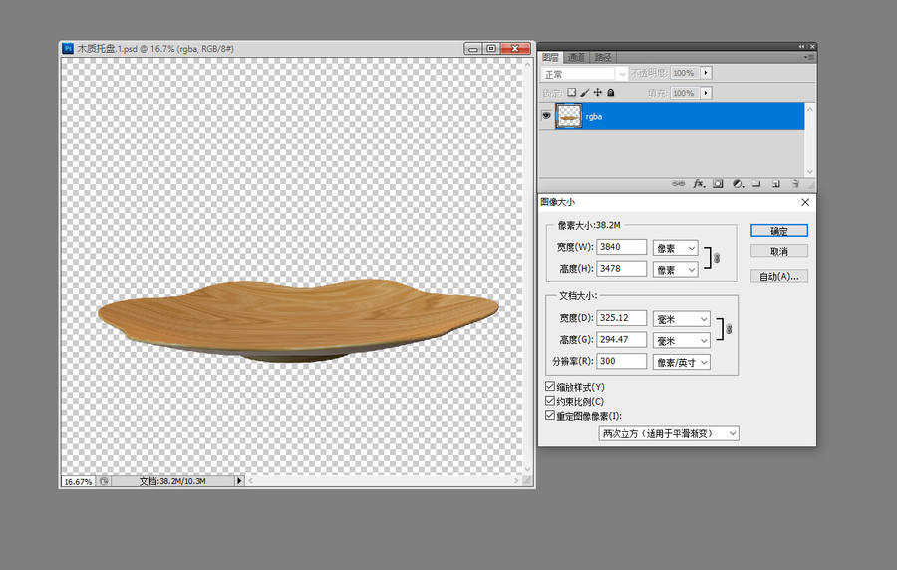Click the 自动(A)... button
This screenshot has height=570, width=897.
pyautogui.click(x=779, y=276)
